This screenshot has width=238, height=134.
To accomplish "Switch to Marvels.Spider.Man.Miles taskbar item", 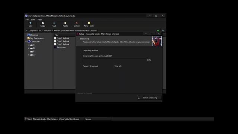I will point(45,119).
